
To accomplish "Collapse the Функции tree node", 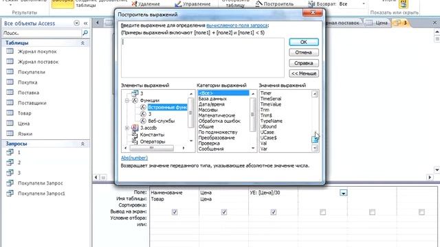I will (x=127, y=100).
